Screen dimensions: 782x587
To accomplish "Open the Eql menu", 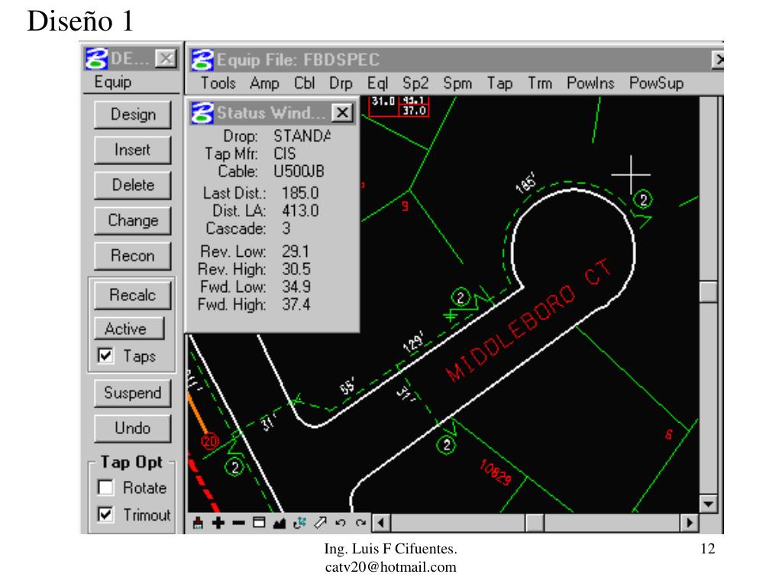I will pos(377,83).
